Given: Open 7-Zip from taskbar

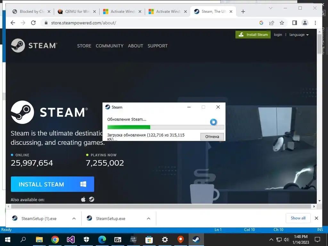Looking at the screenshot, I should 118,240.
